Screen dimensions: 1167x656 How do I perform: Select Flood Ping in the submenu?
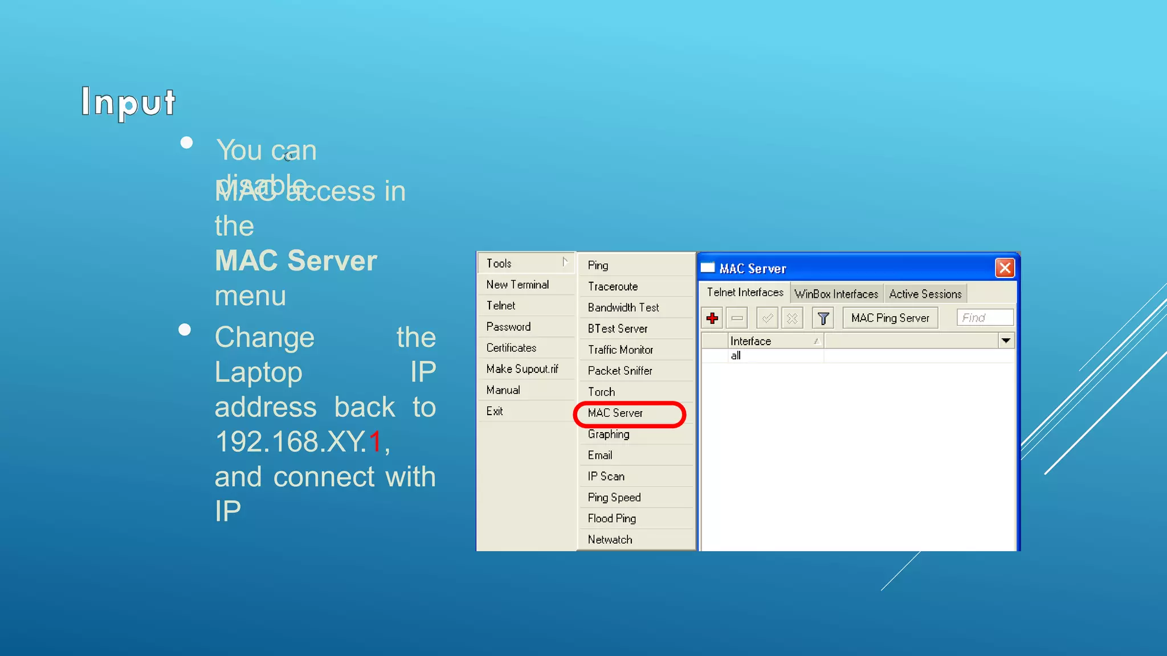click(636, 518)
